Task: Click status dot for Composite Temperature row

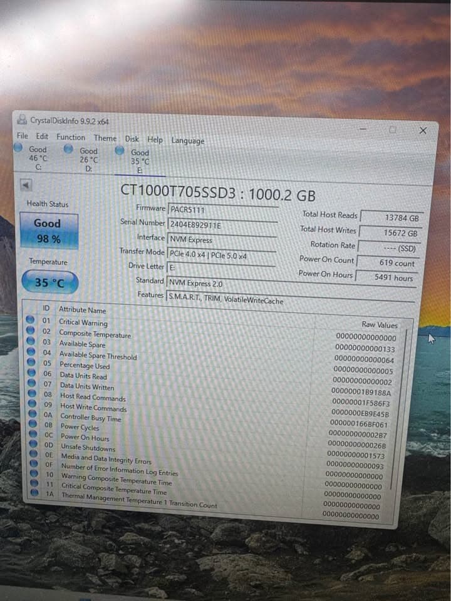Action: click(x=30, y=330)
